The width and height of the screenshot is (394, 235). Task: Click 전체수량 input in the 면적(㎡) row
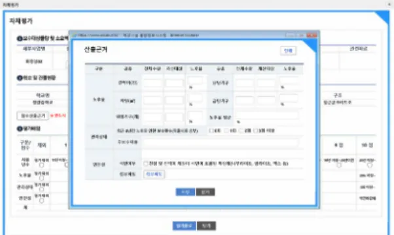point(152,101)
